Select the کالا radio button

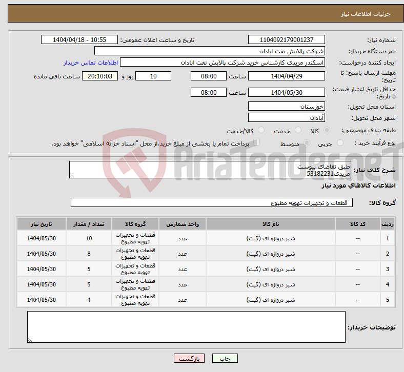(x=327, y=130)
